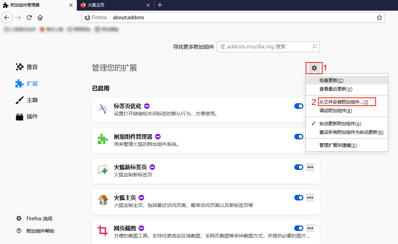The height and width of the screenshot is (244, 398).
Task: Choose 重设所有附加组件为自动更新(R)
Action: tap(347, 132)
